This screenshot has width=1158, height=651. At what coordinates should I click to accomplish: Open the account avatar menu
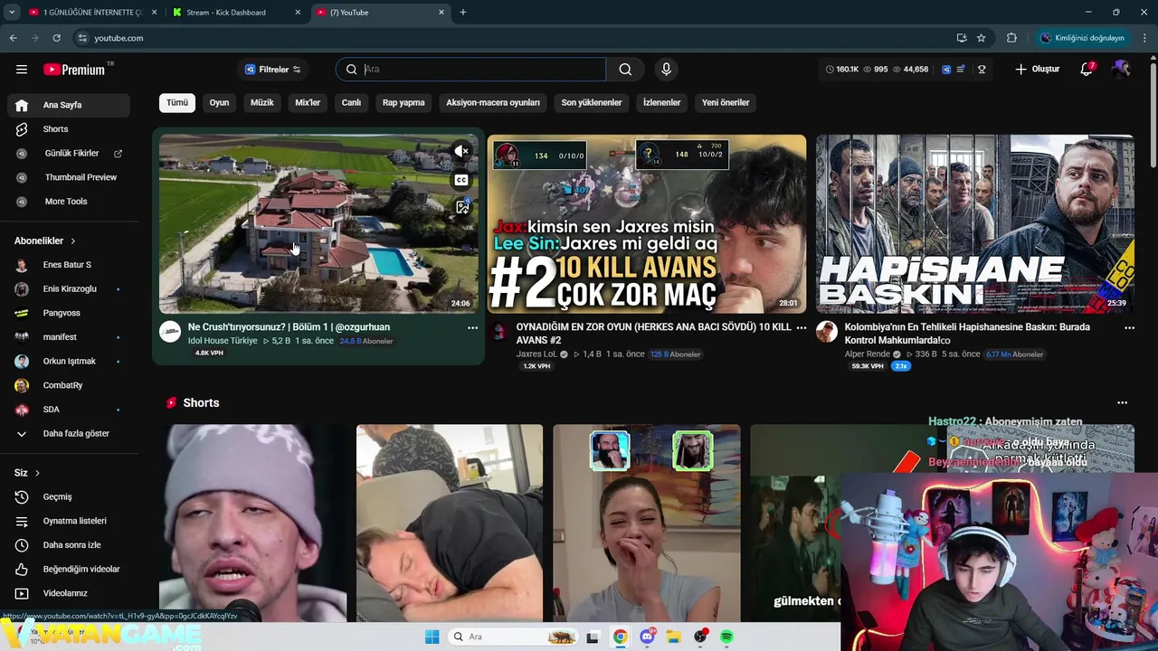[x=1122, y=70]
